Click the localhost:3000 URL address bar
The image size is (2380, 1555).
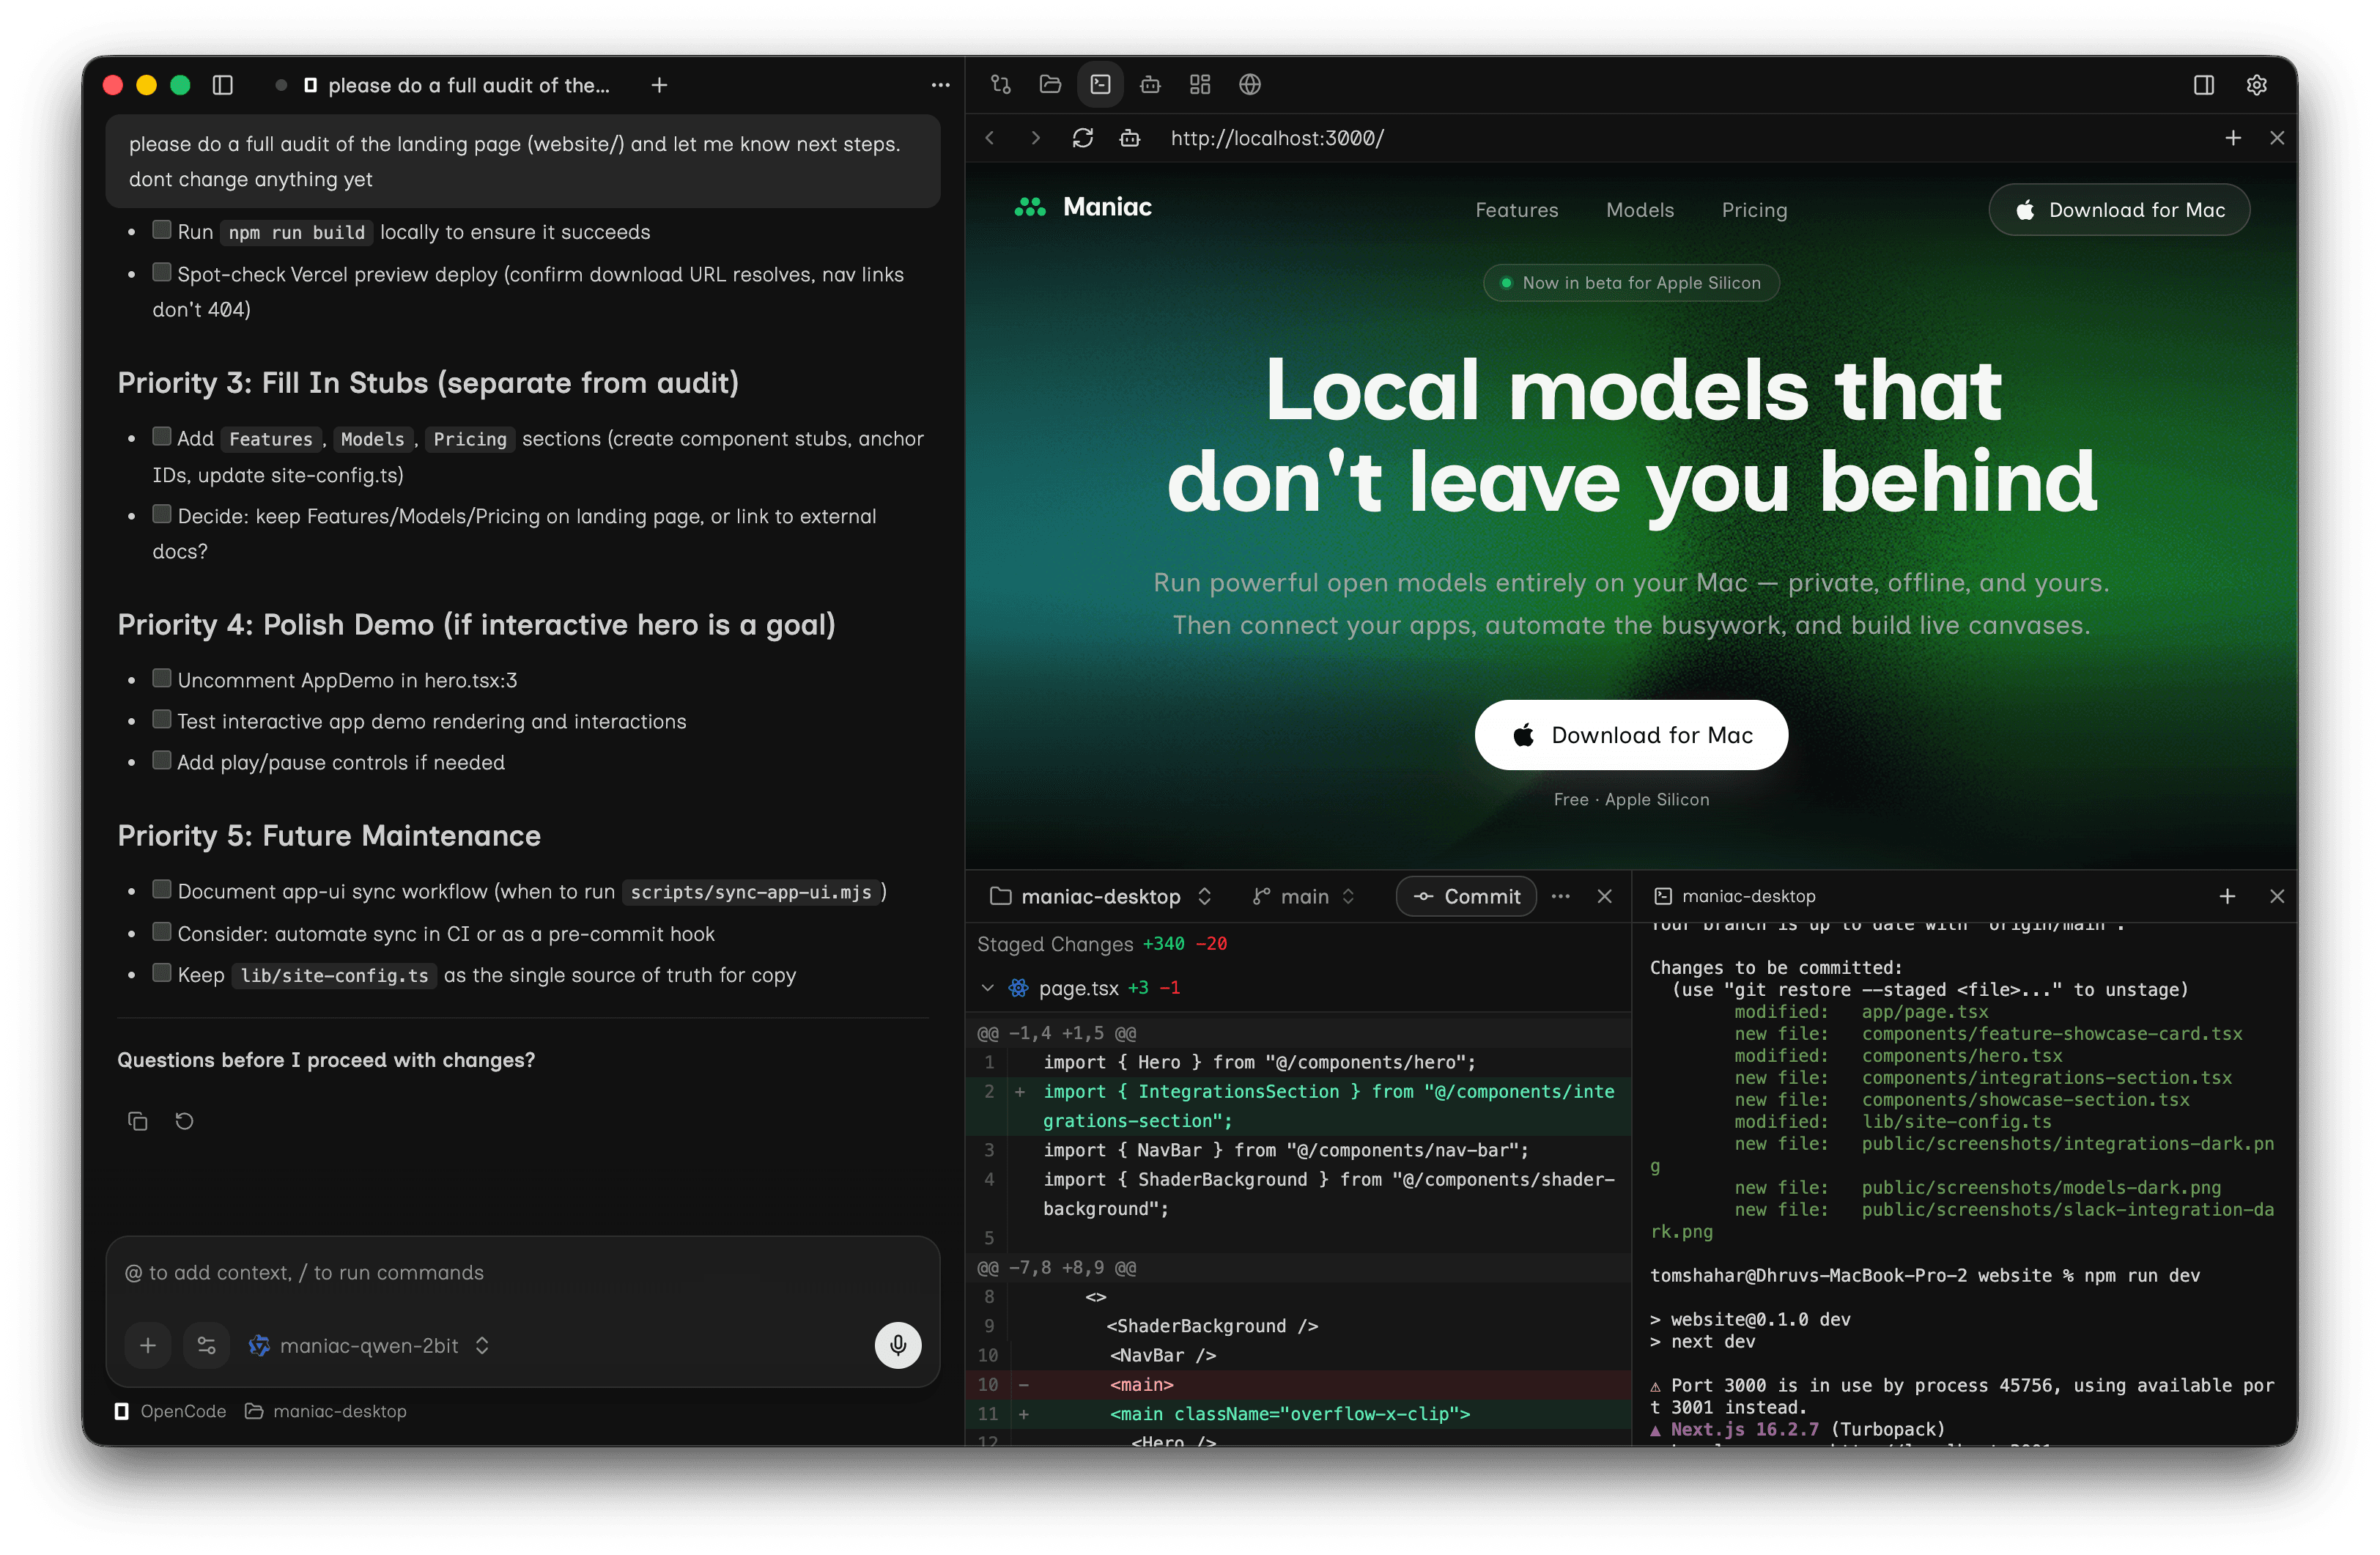(1277, 138)
